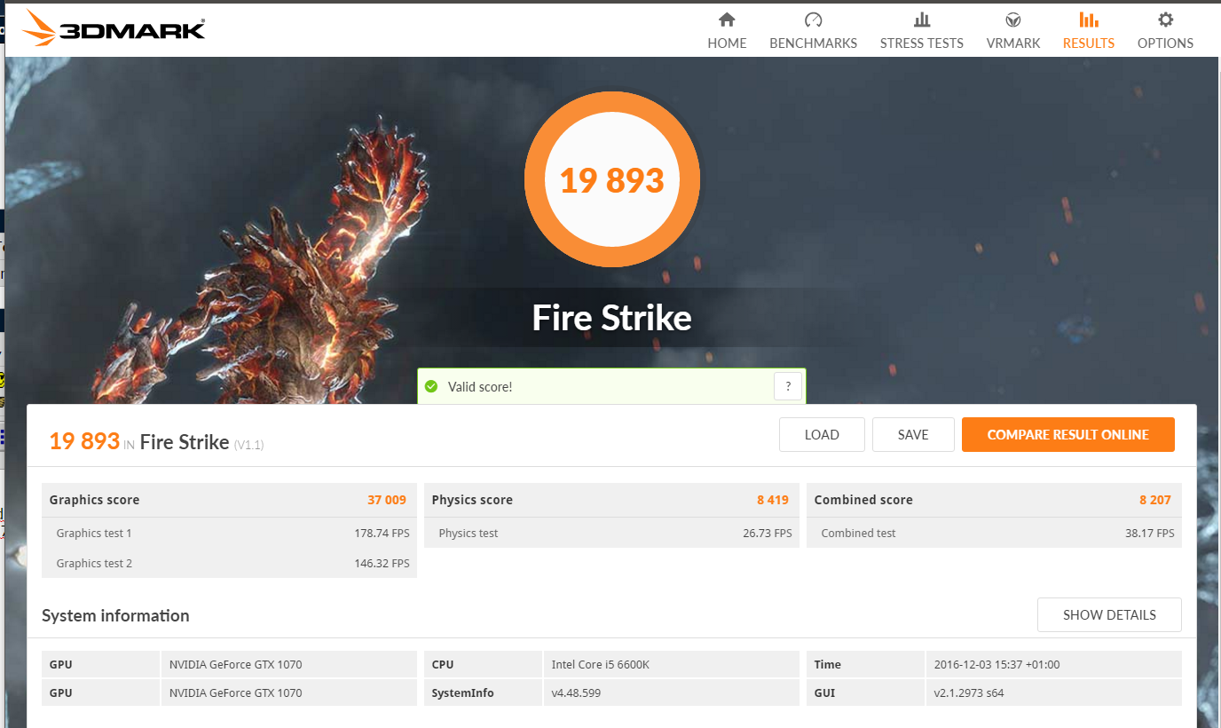Click Physics test value 26.73 FPS
The height and width of the screenshot is (728, 1221).
click(x=768, y=534)
